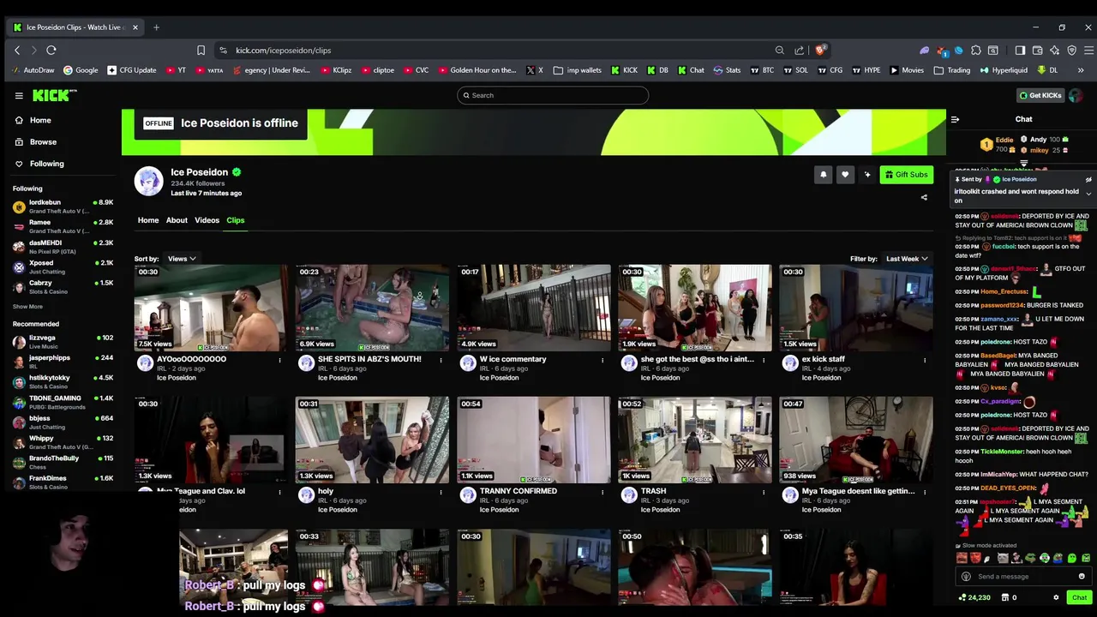Open browser main menu hamburger
The image size is (1097, 617).
click(x=1088, y=51)
